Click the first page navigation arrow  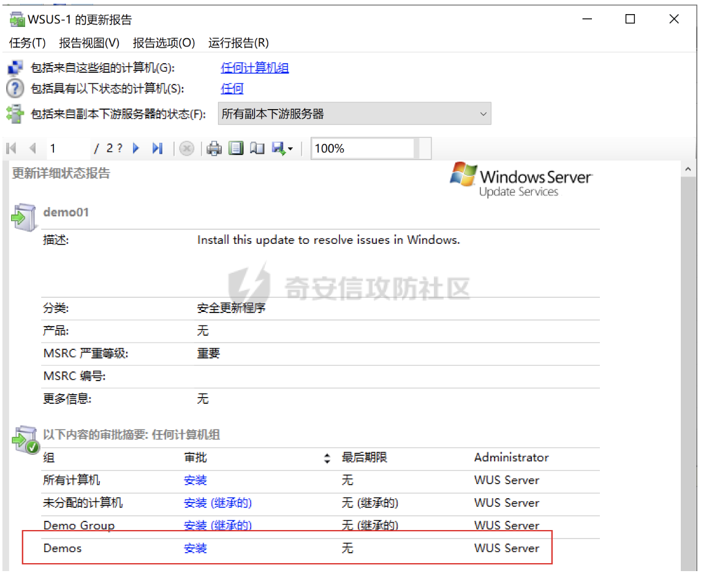pyautogui.click(x=11, y=148)
